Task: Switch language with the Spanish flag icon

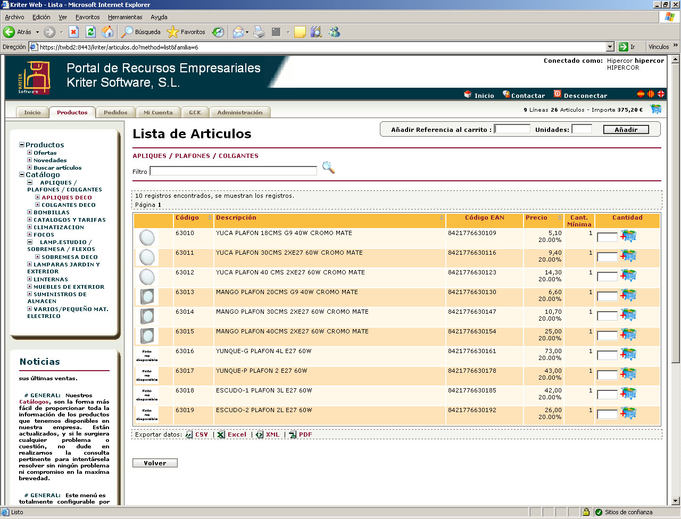Action: pyautogui.click(x=641, y=94)
